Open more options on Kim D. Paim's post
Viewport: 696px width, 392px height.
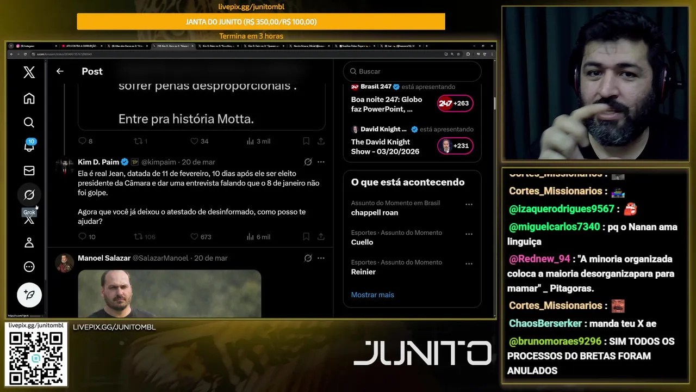tap(321, 162)
